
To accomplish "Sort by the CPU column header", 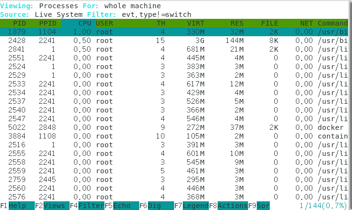I will (85, 23).
